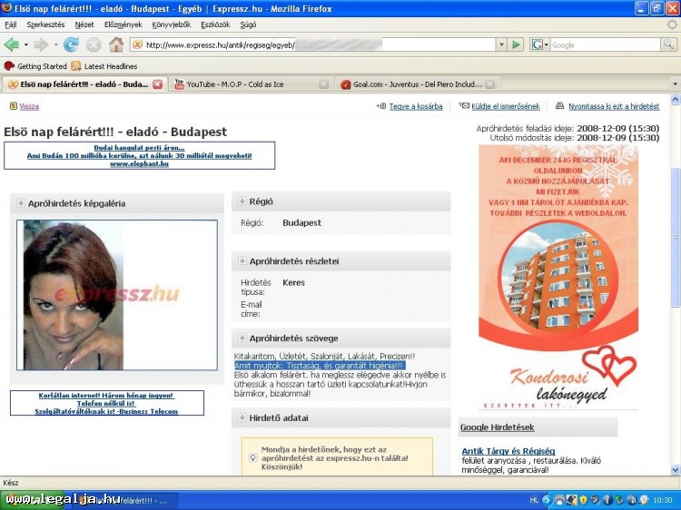
Task: Open the Google search engine dropdown
Action: point(540,44)
